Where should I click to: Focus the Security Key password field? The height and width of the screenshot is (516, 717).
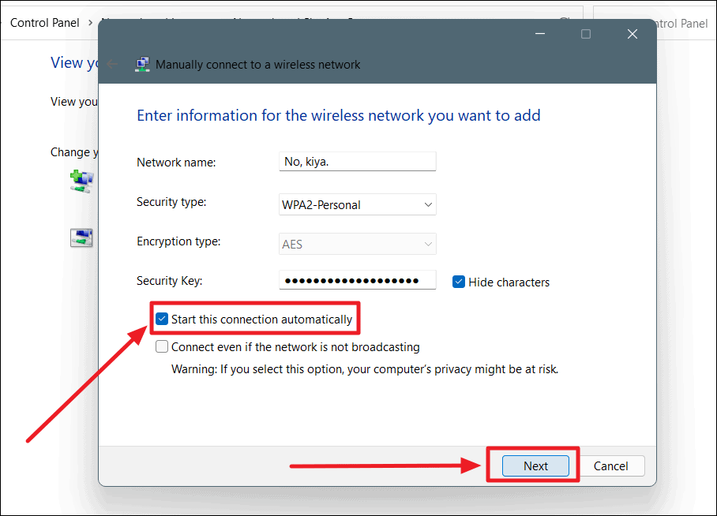pyautogui.click(x=357, y=281)
